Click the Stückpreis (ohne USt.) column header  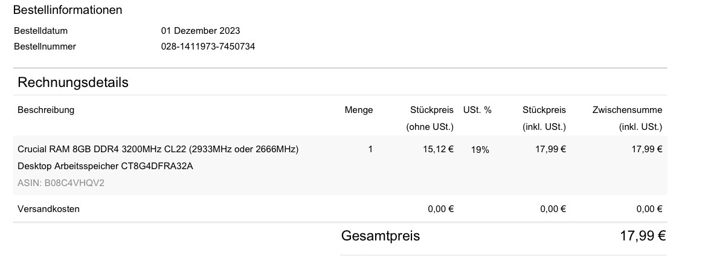pos(431,118)
